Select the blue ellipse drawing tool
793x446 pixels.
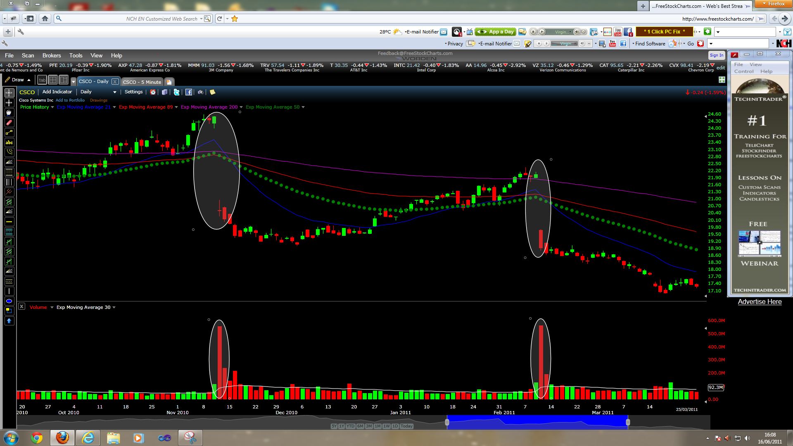point(9,301)
